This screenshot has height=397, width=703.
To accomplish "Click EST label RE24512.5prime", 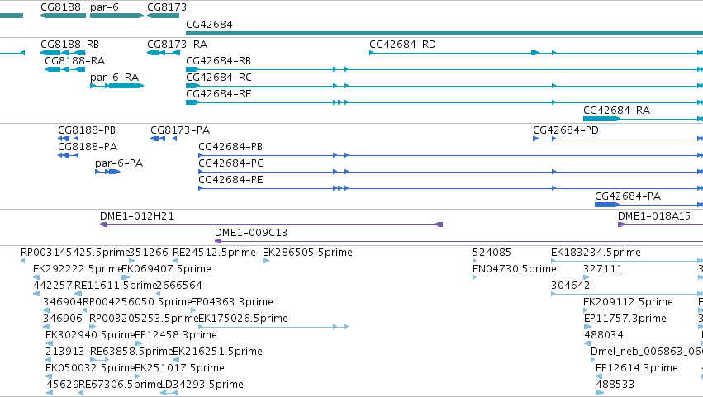I will point(214,253).
